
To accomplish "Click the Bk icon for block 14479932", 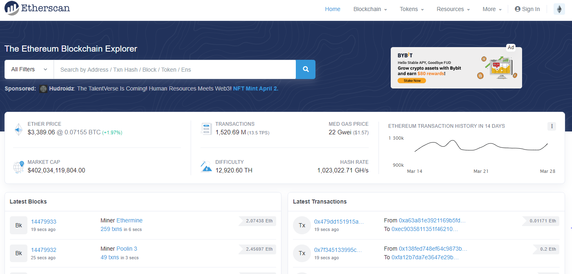I will click(x=18, y=253).
